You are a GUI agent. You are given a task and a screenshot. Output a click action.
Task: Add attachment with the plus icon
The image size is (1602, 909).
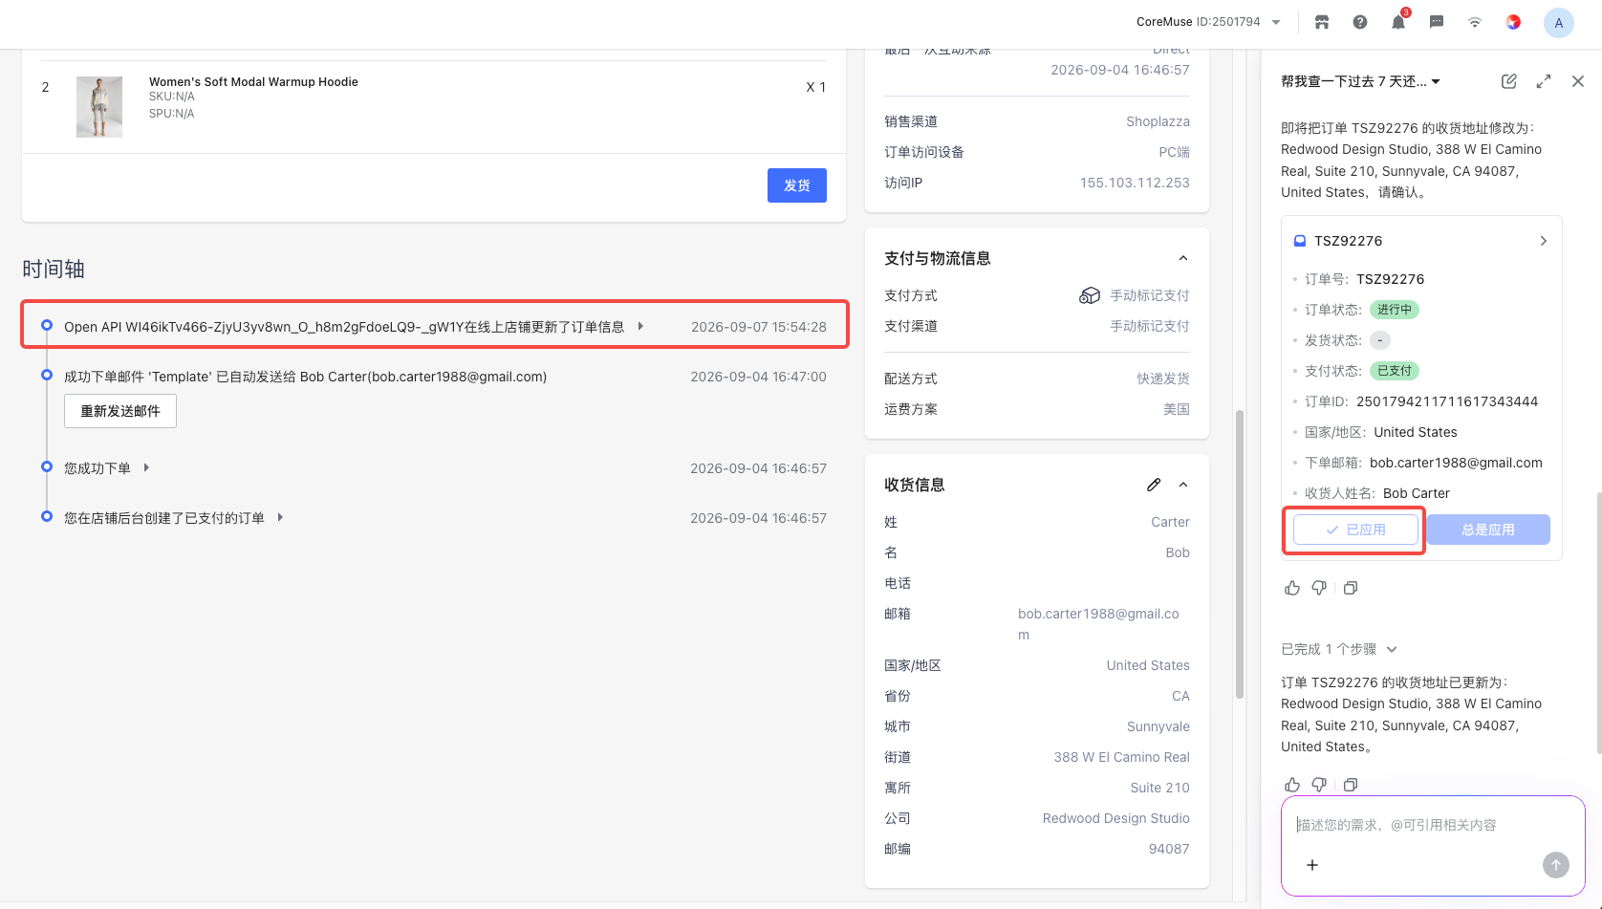[x=1312, y=865]
